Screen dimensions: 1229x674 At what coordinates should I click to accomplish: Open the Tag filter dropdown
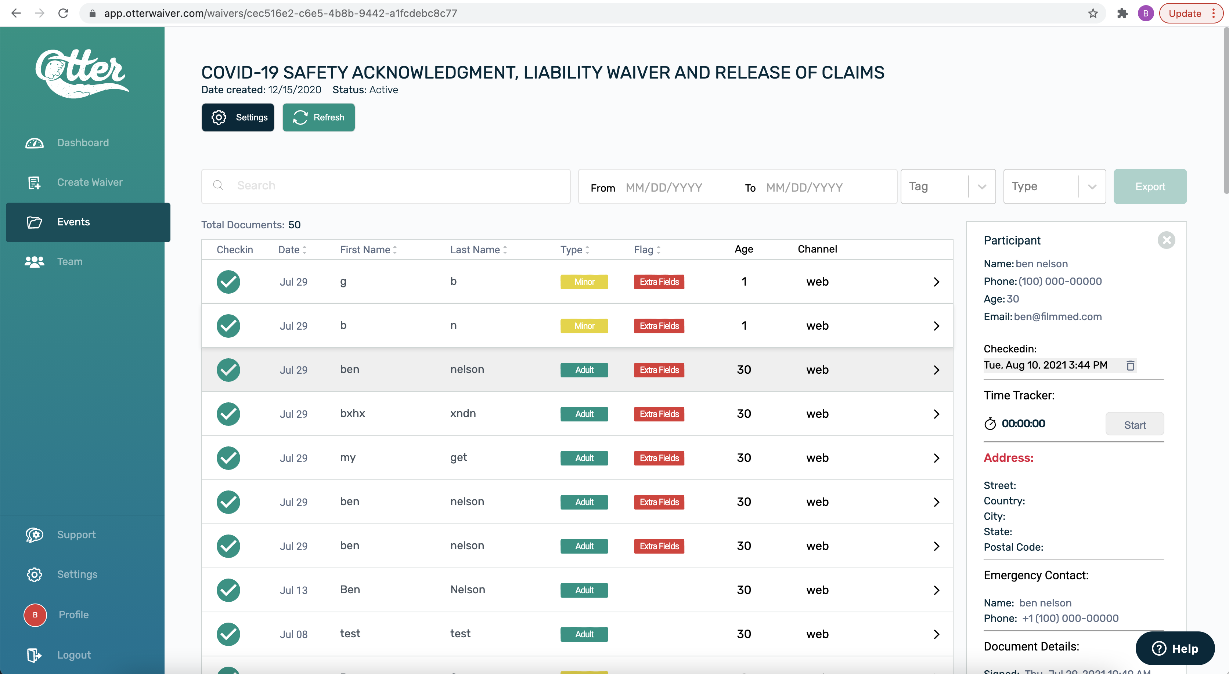pos(948,186)
